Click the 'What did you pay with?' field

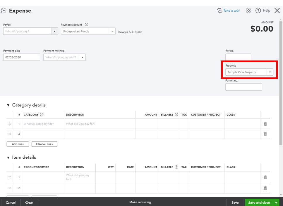point(61,57)
